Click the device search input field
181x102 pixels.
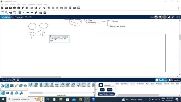point(14,89)
